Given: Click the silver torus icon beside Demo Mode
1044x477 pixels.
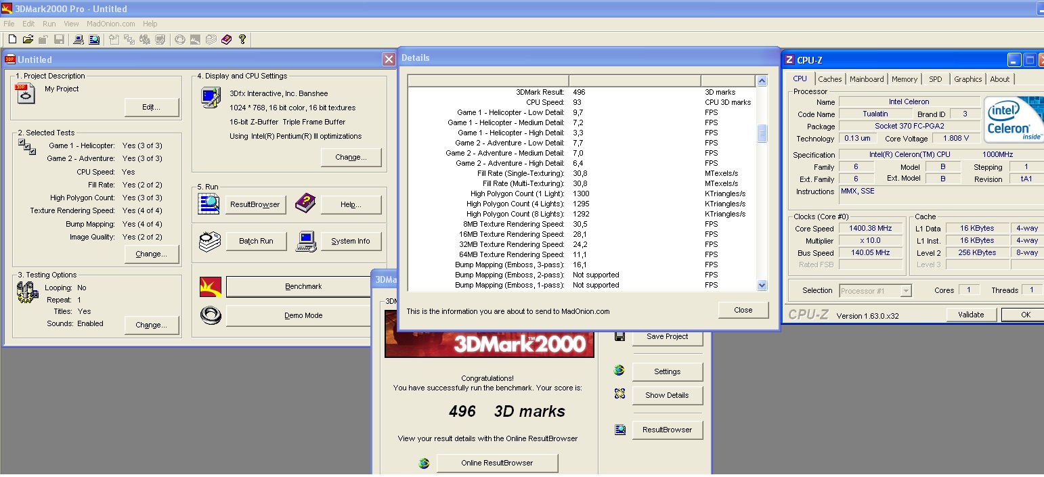Looking at the screenshot, I should click(211, 315).
